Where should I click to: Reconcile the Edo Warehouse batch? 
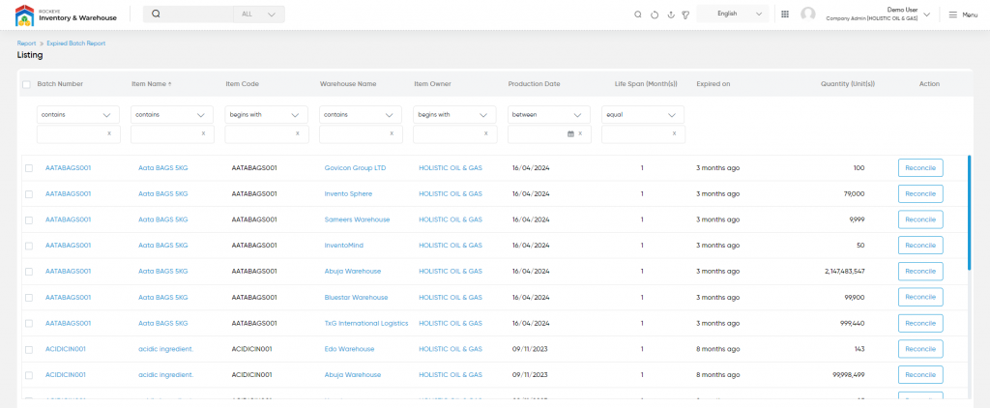[x=920, y=349]
